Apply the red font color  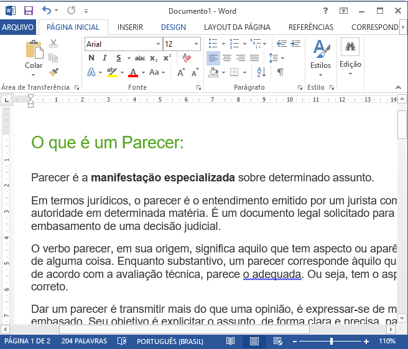(133, 72)
